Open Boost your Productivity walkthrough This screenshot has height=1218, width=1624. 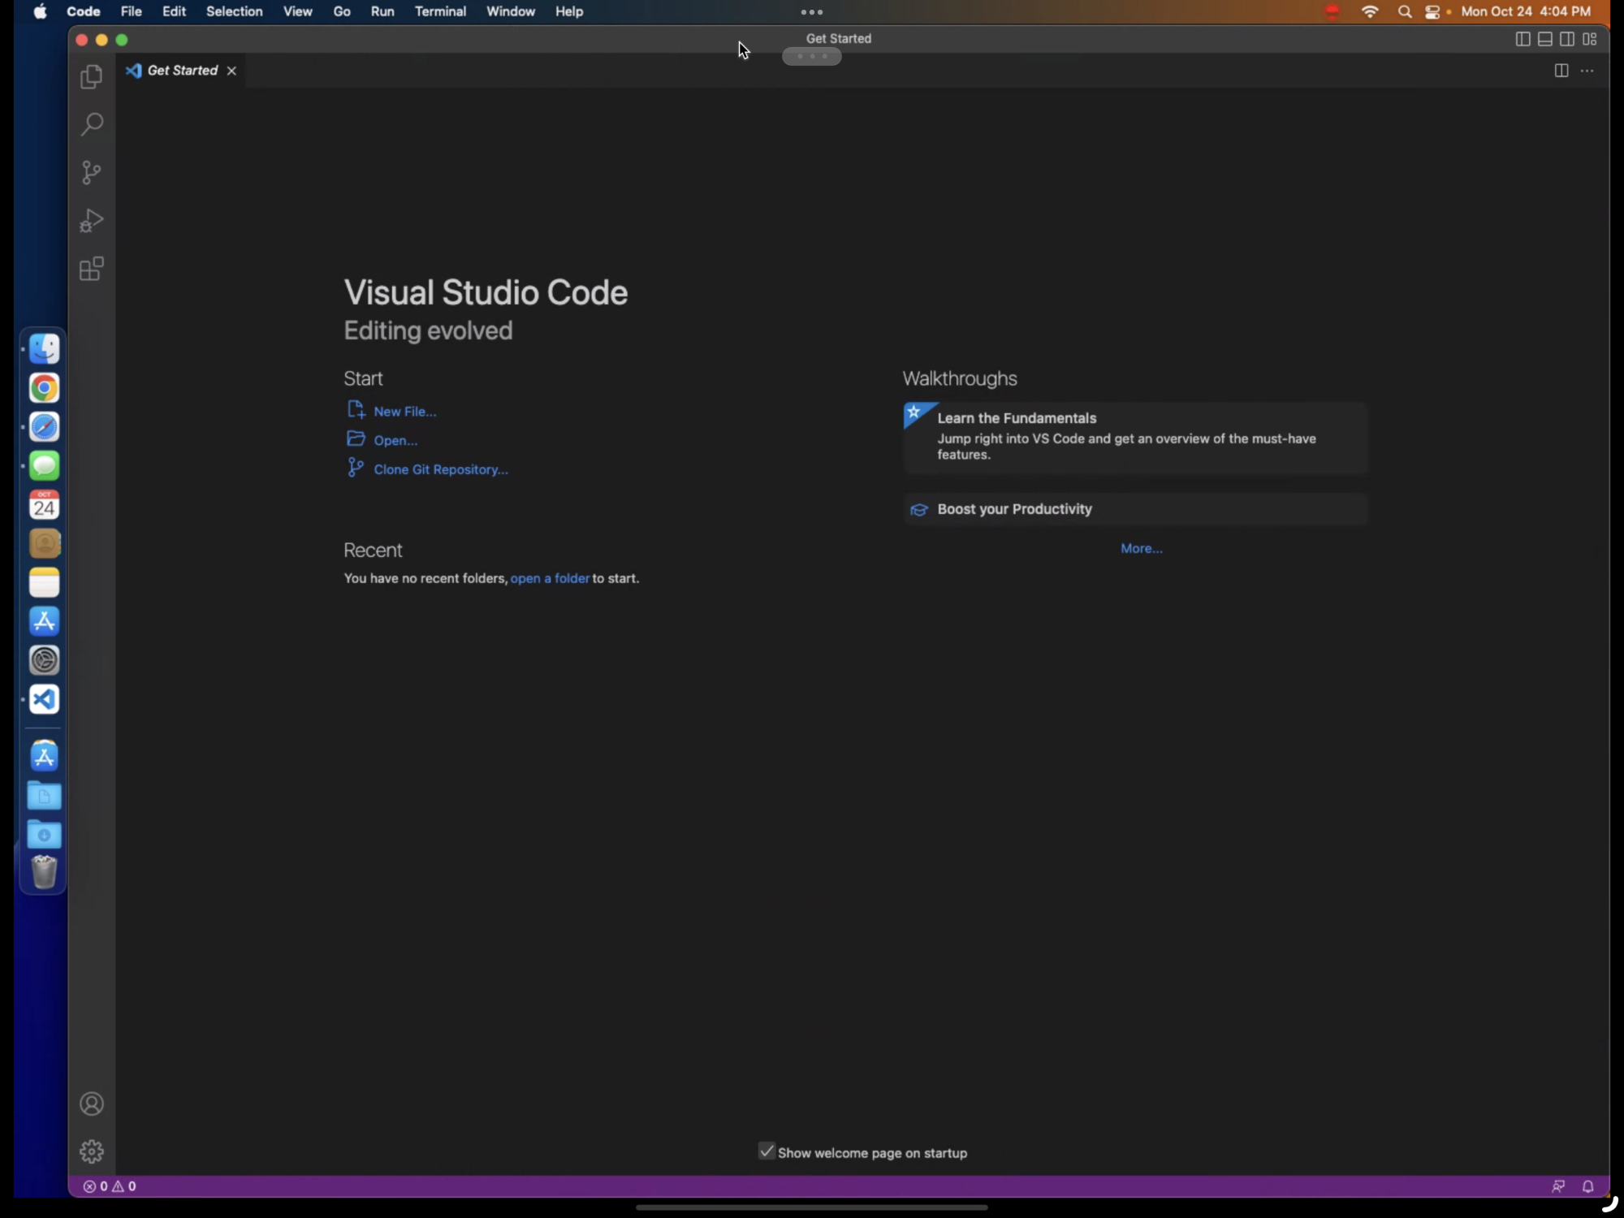coord(1135,509)
